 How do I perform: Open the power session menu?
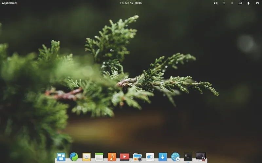coord(257,3)
